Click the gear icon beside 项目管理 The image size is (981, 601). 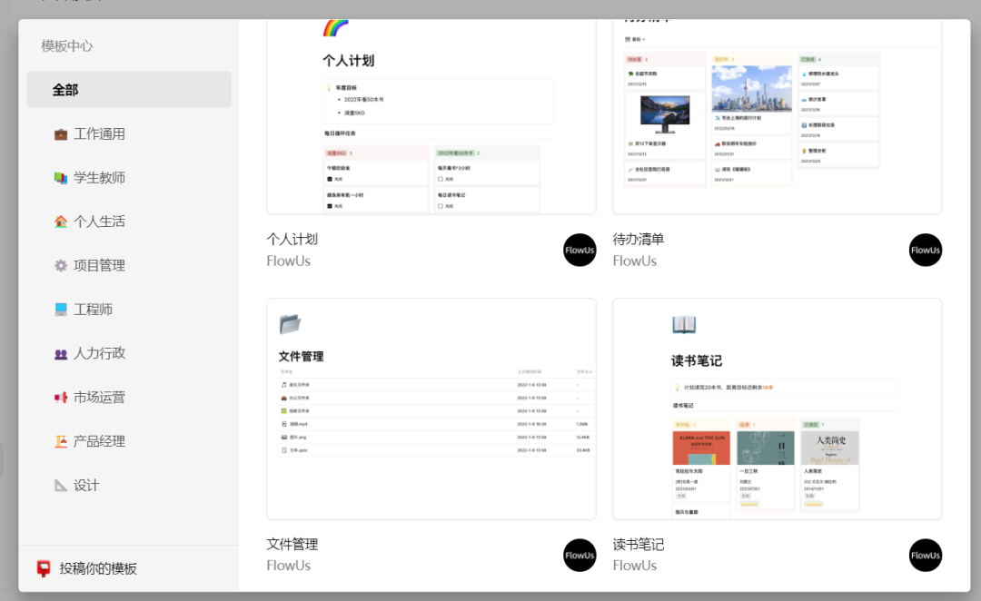[x=61, y=266]
